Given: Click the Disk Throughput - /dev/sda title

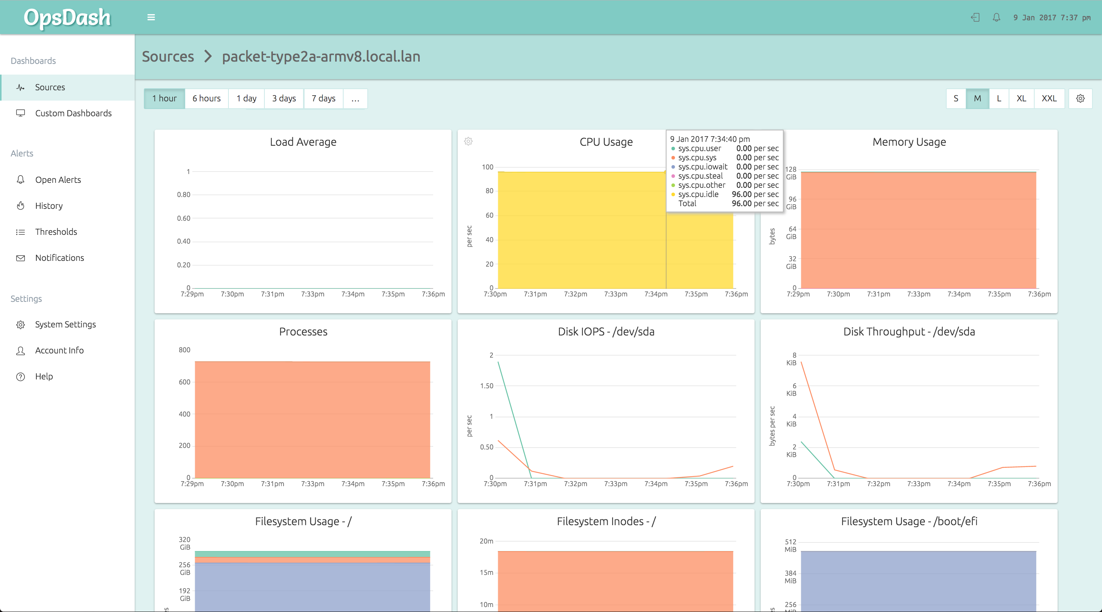Looking at the screenshot, I should click(x=909, y=332).
